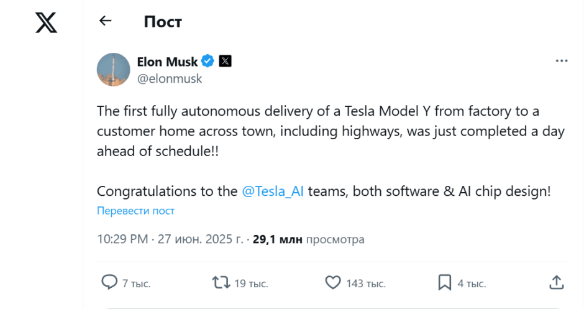
Task: Open the @elonmusk handle link
Action: tap(169, 79)
